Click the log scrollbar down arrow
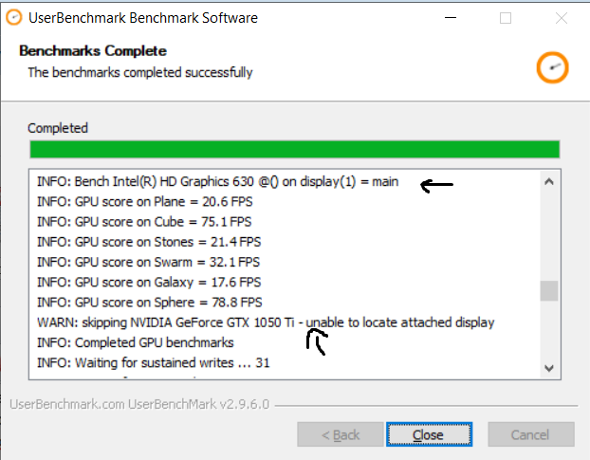The image size is (590, 460). coord(548,368)
